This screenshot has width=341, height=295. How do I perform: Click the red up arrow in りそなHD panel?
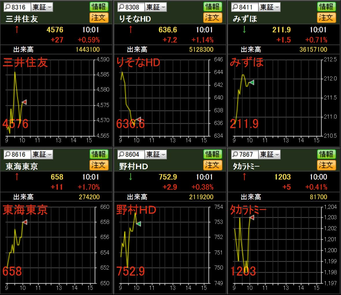coord(131,29)
